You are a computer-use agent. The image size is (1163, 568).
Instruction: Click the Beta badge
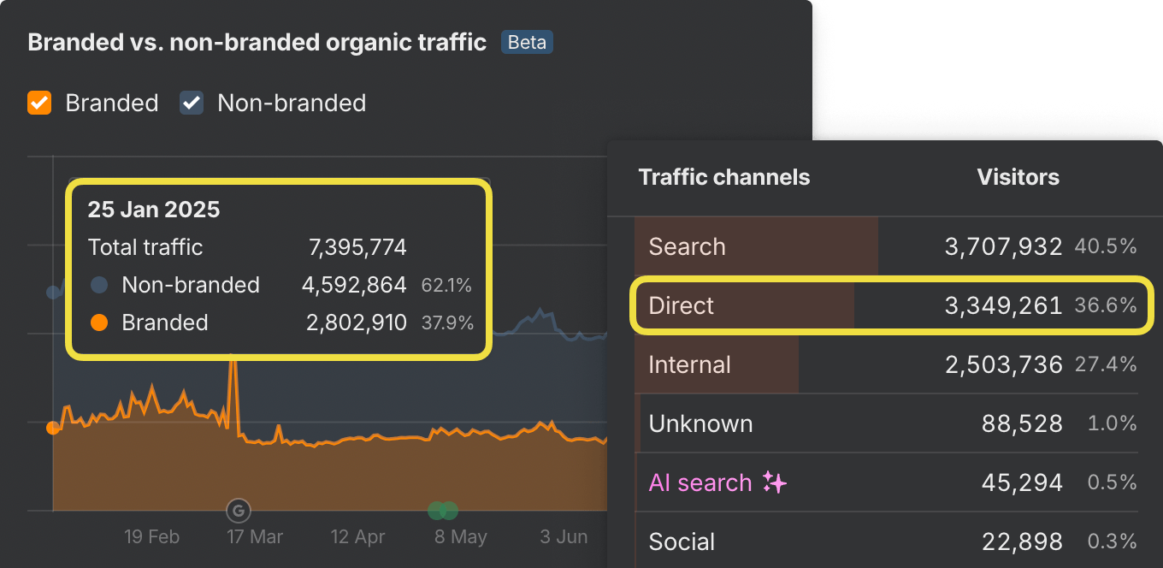pos(527,42)
